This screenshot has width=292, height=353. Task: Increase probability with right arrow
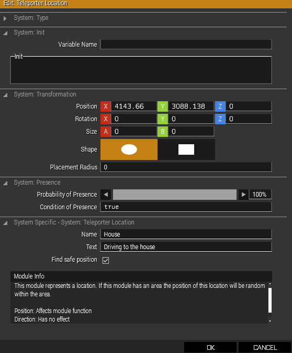click(243, 195)
